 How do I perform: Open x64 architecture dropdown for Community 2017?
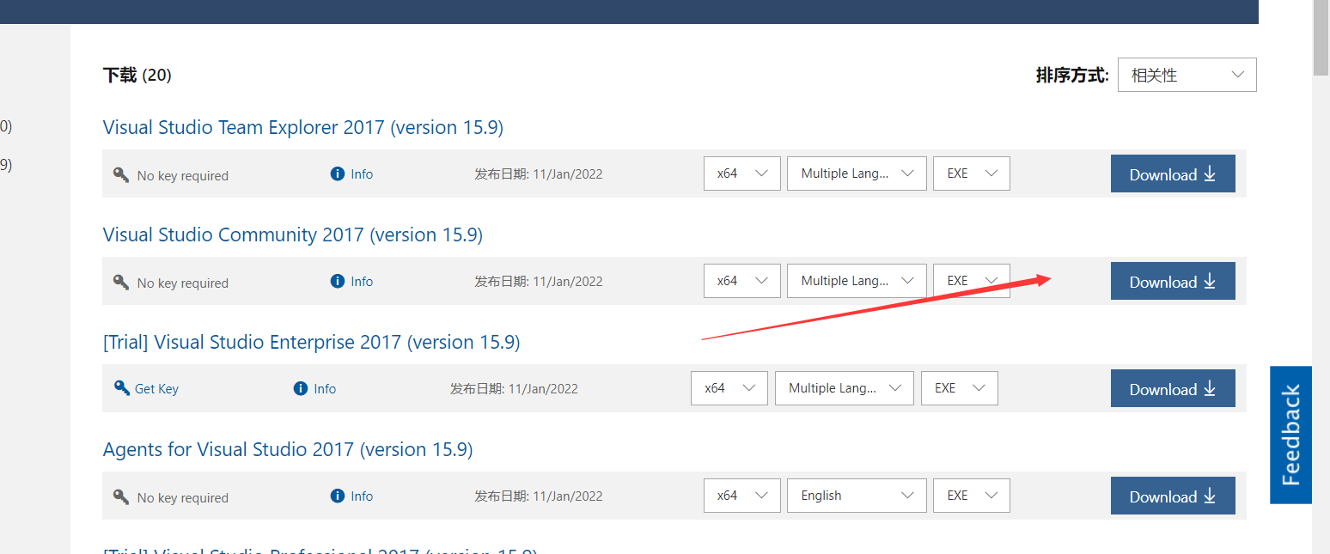coord(742,281)
